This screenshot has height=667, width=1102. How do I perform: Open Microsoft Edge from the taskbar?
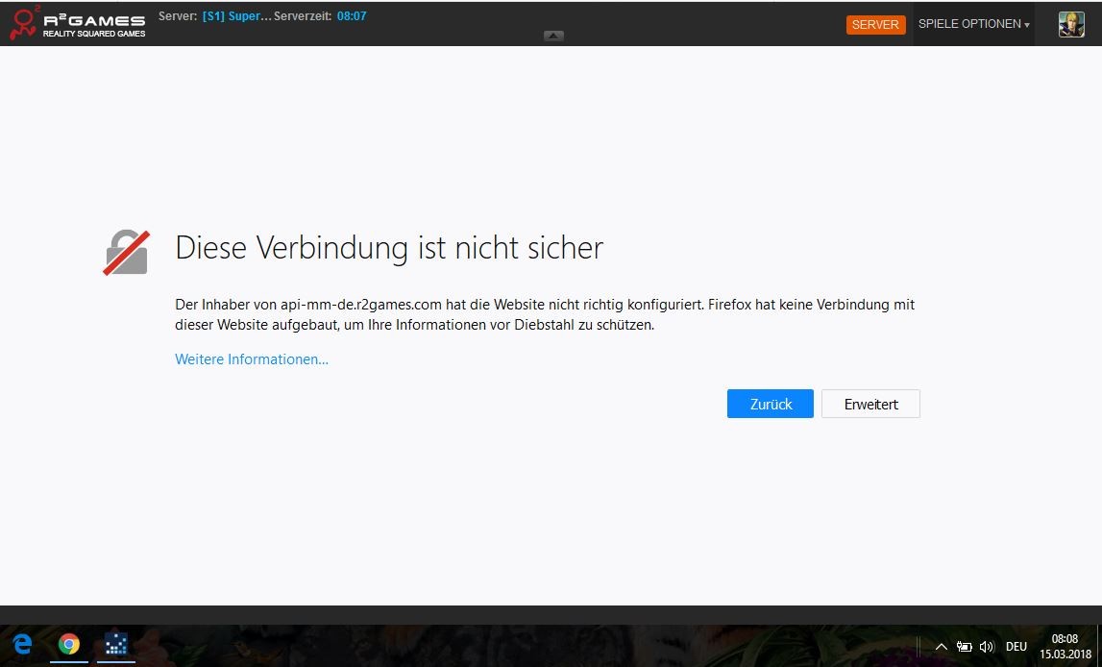tap(22, 645)
